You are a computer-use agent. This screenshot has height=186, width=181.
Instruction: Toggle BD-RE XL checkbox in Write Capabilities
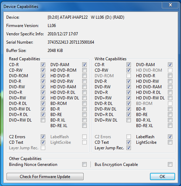(x=170, y=125)
